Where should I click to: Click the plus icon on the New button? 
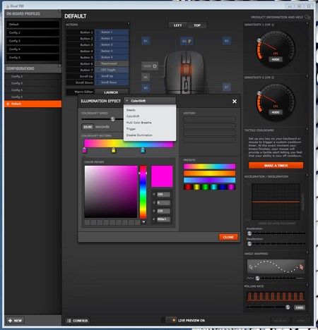coord(10,321)
